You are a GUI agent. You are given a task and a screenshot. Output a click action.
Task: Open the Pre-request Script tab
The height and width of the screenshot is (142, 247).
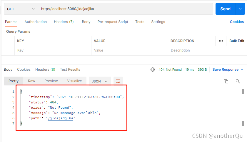pyautogui.click(x=113, y=22)
